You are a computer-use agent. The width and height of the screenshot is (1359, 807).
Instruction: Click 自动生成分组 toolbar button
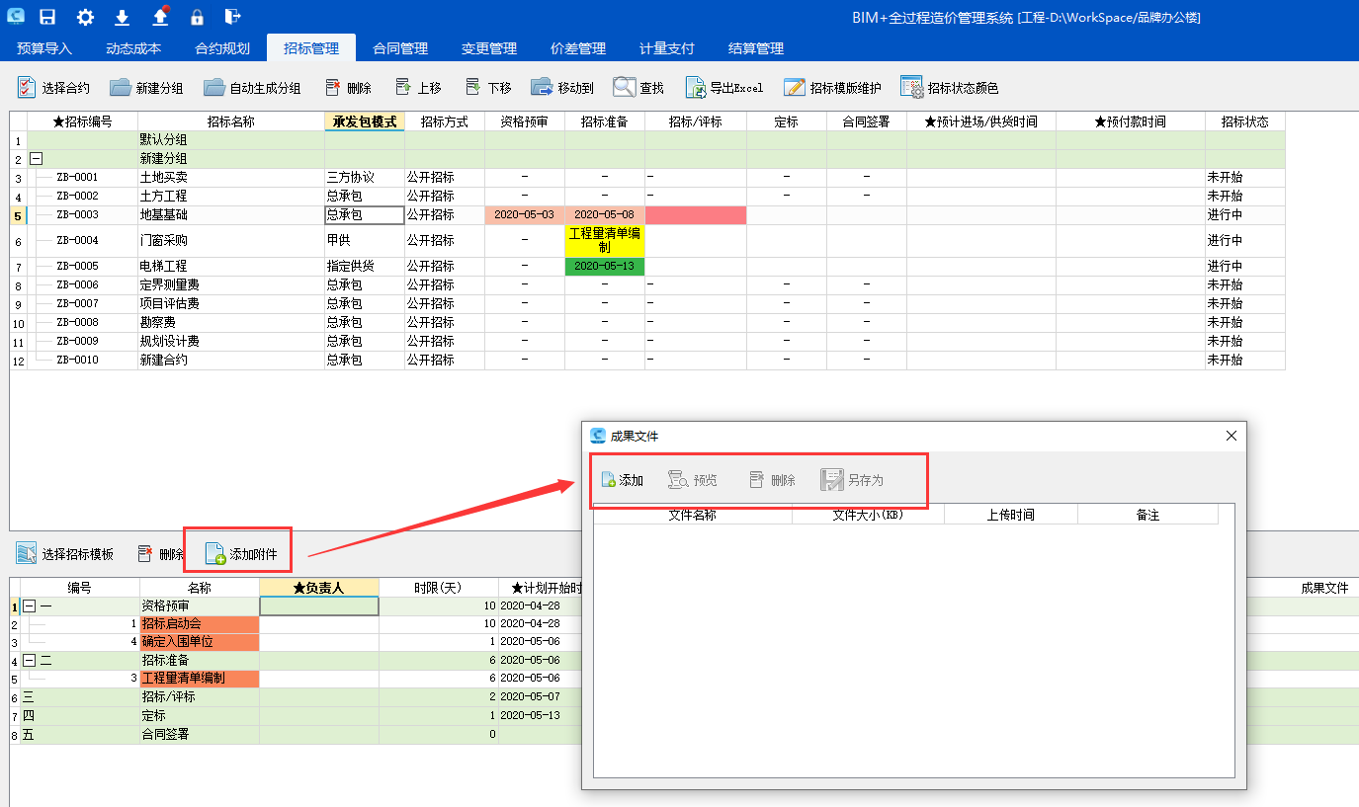pyautogui.click(x=252, y=88)
